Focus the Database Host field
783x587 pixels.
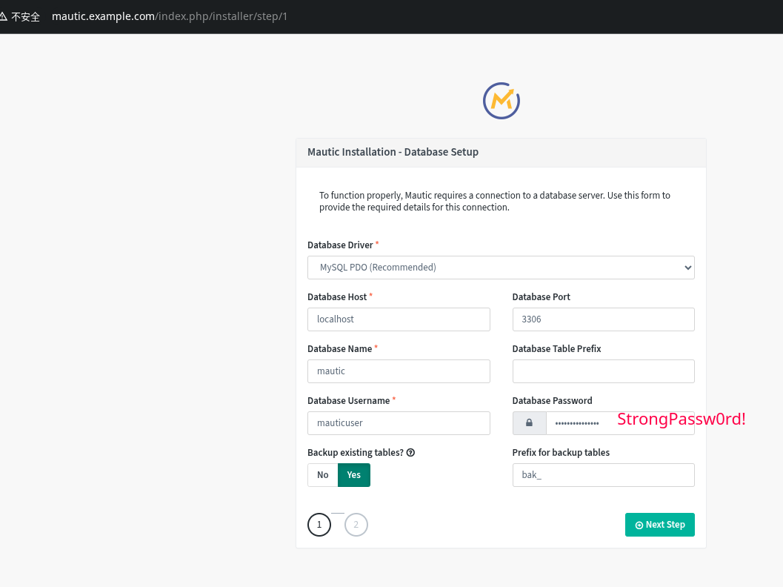tap(399, 319)
